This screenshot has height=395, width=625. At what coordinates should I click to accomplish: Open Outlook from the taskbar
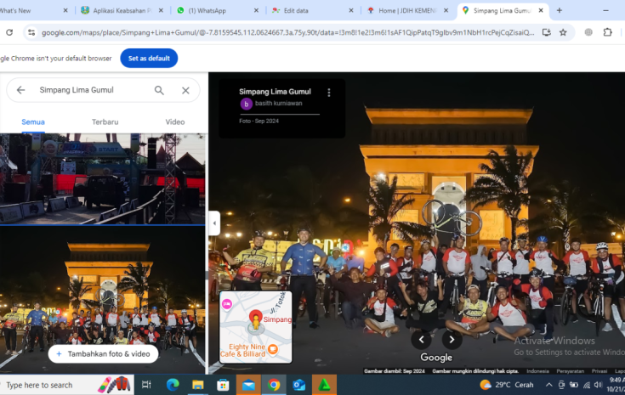pyautogui.click(x=299, y=385)
